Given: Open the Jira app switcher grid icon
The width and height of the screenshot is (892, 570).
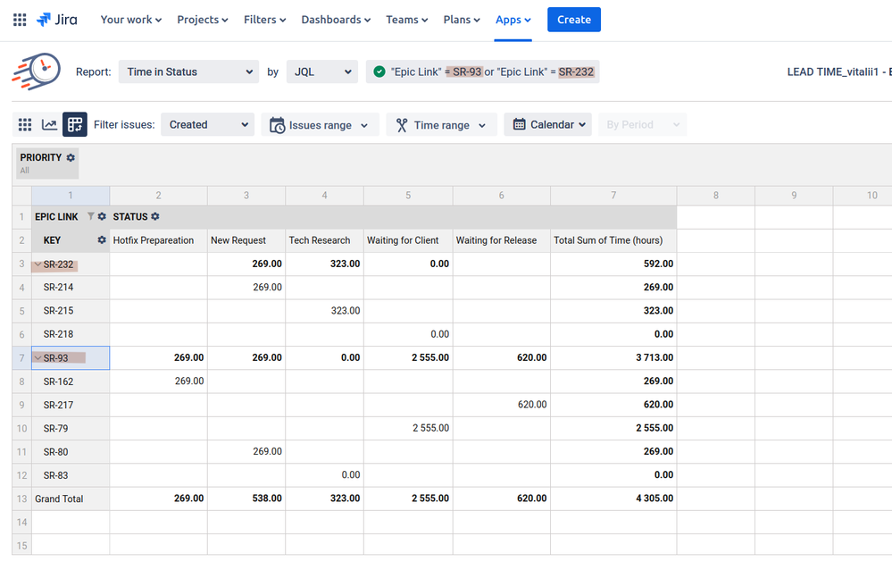Looking at the screenshot, I should (20, 20).
